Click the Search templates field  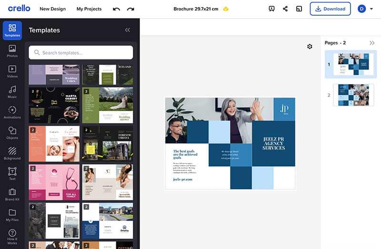pos(80,53)
